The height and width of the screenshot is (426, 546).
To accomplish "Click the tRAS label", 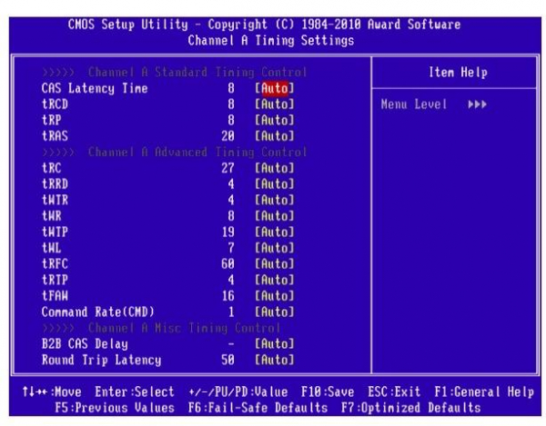I will click(55, 136).
